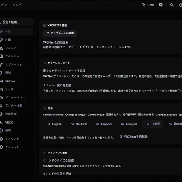182x182 pixels.
Task: Click the ウィンドウサイズを記憶 setting label
Action: [58, 161]
